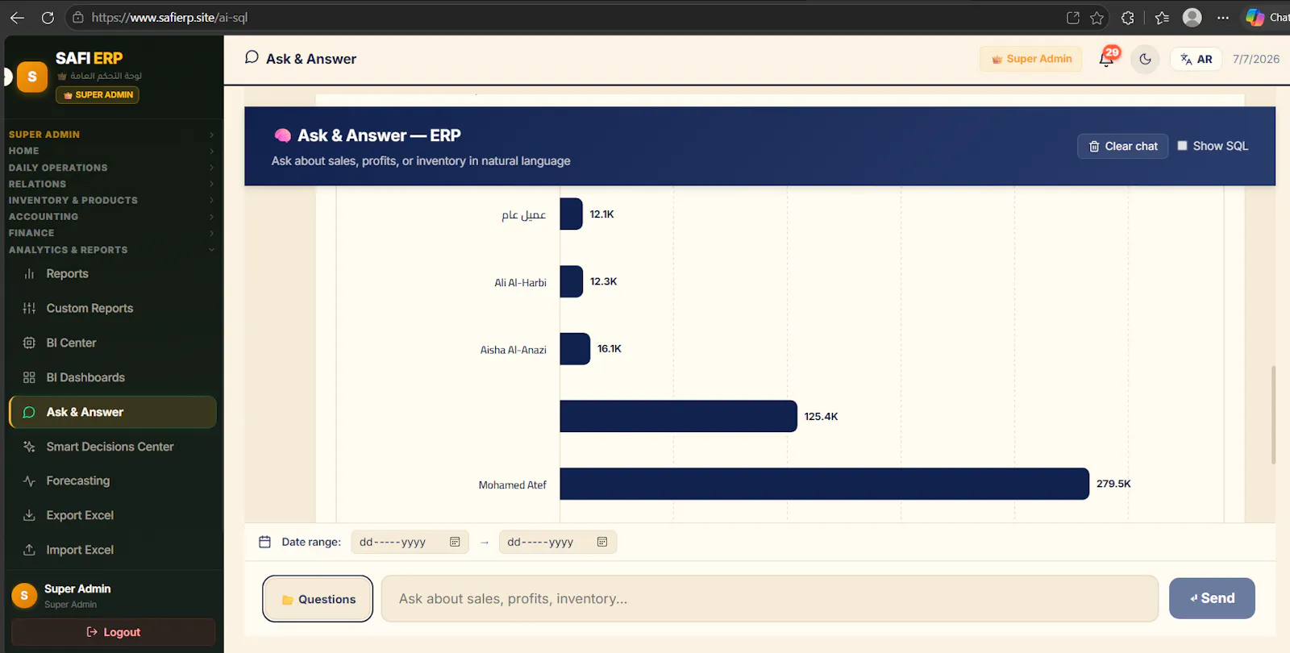Enable the Show SQL checkbox
The width and height of the screenshot is (1290, 653).
point(1182,146)
